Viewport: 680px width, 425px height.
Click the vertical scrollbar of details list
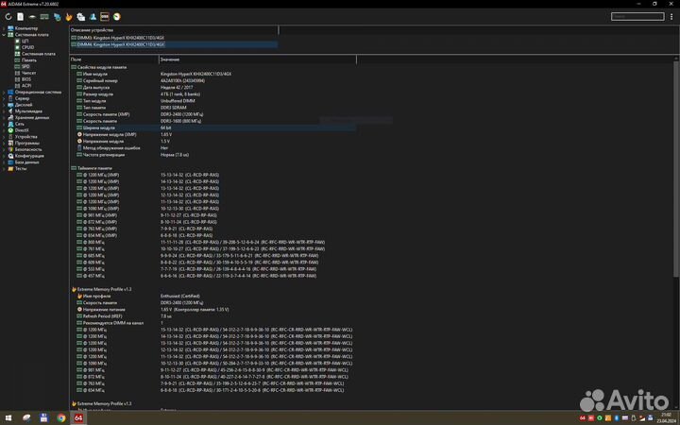(675, 236)
